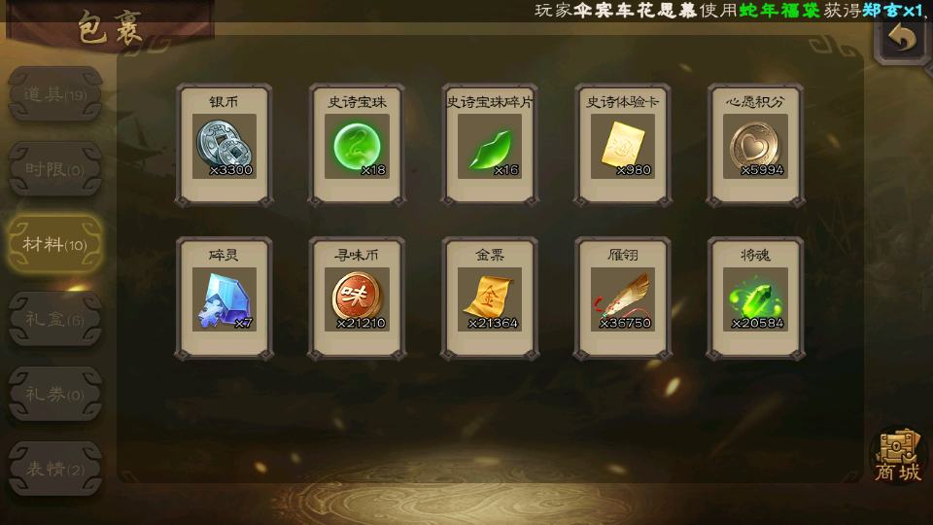933x525 pixels.
Task: Click the 包裹 title banner
Action: coord(110,26)
